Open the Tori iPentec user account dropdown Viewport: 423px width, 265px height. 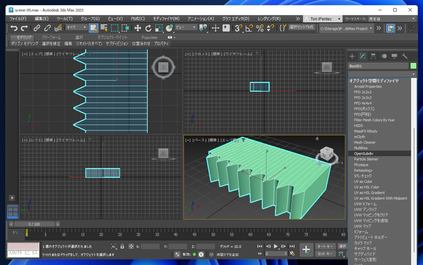[x=323, y=19]
